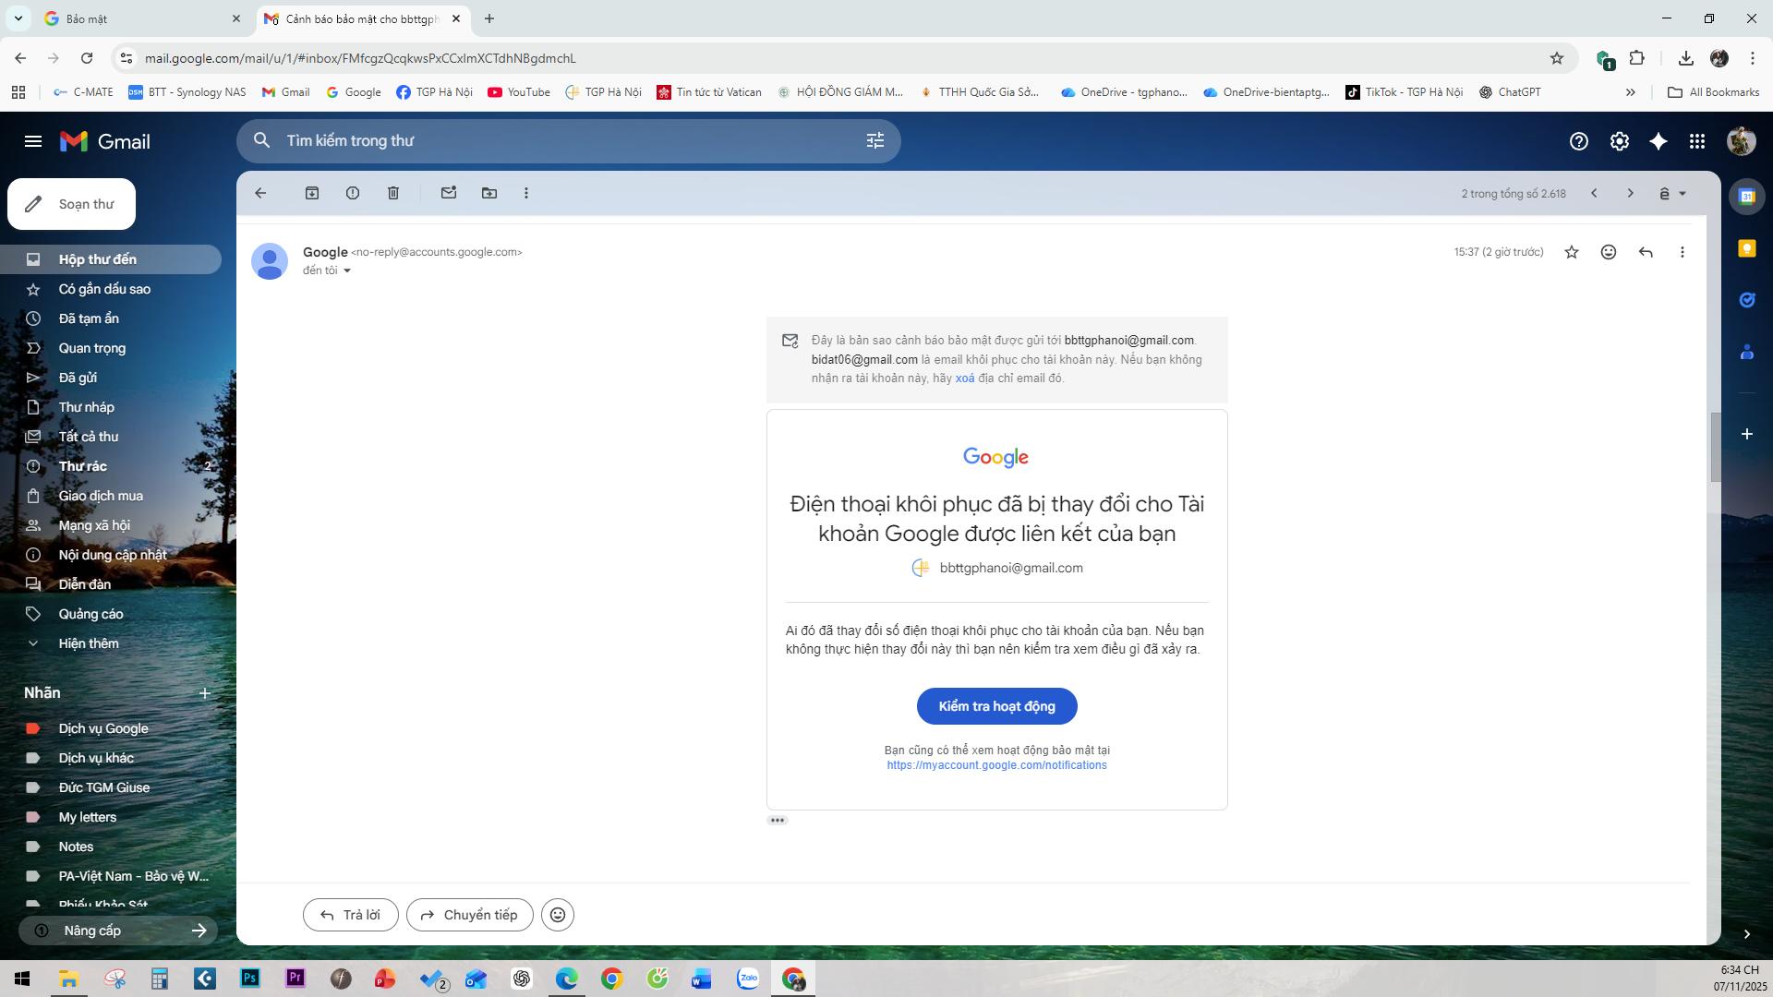This screenshot has width=1773, height=997.
Task: Open the toolbar's more options three-dot menu
Action: (526, 193)
